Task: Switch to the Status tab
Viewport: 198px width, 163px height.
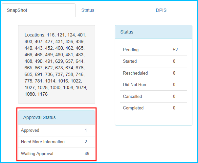Action: click(x=88, y=10)
